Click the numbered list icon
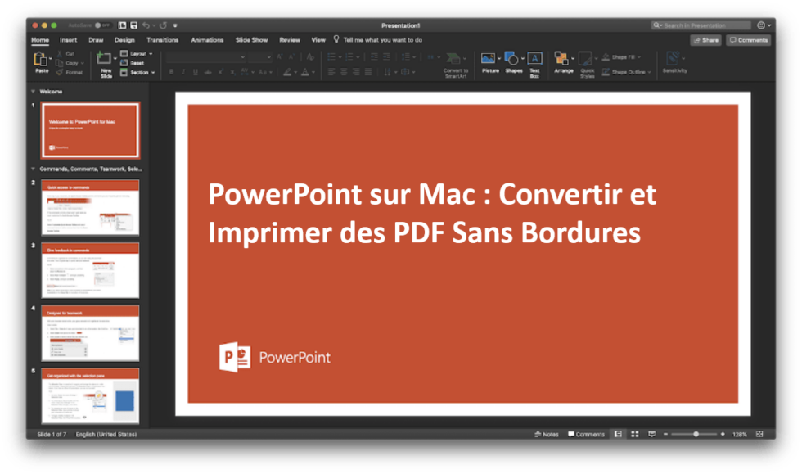The height and width of the screenshot is (474, 802). [349, 56]
